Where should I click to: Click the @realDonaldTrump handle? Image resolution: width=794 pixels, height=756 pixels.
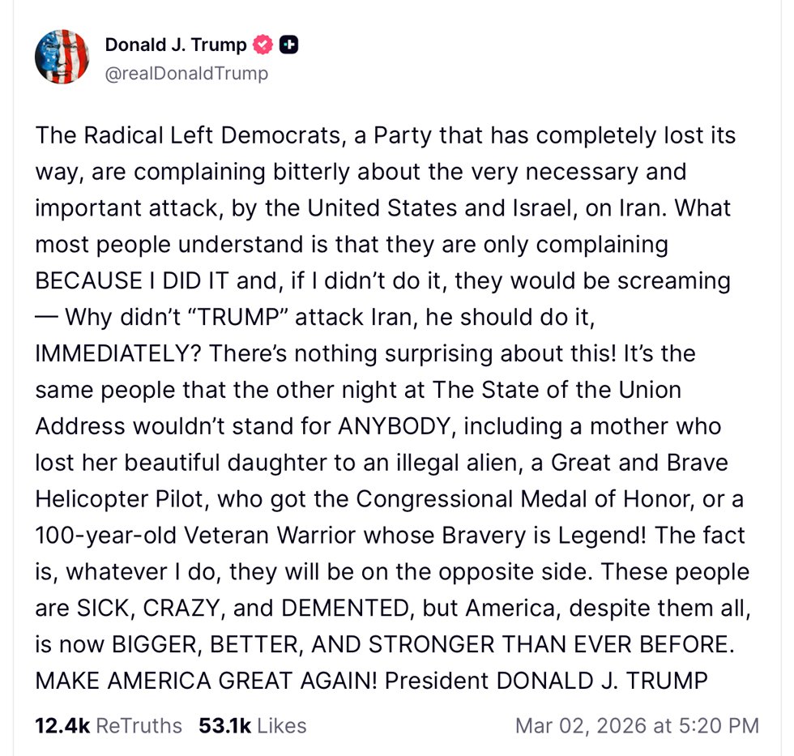(186, 74)
